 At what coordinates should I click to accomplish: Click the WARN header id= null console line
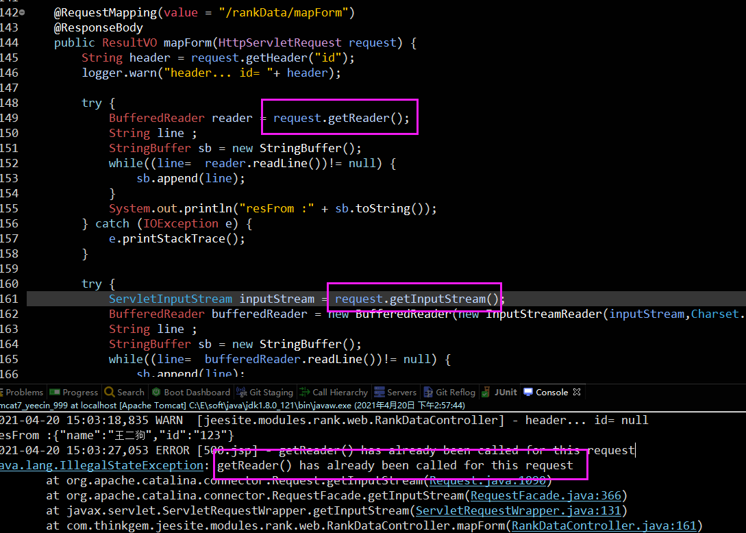(324, 420)
